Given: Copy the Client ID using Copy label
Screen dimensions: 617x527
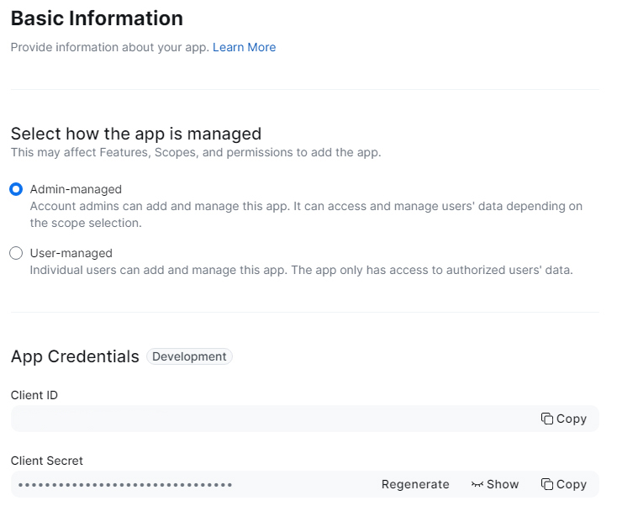Looking at the screenshot, I should [572, 419].
